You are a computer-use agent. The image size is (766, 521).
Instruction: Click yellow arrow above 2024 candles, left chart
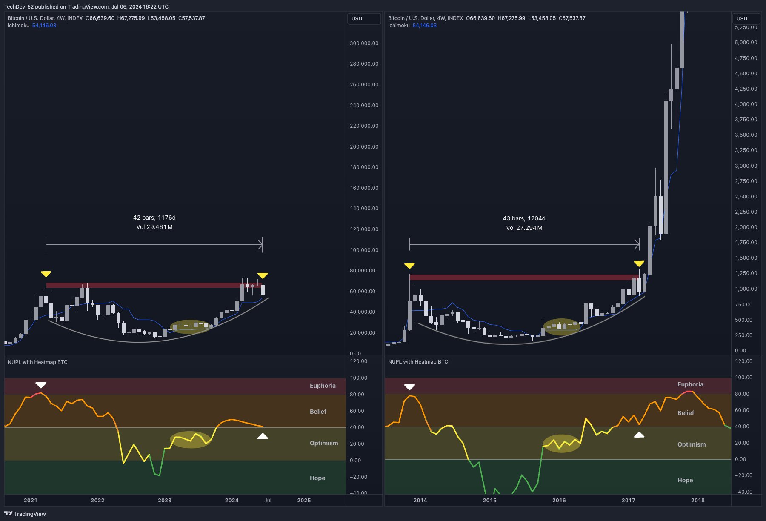tap(263, 275)
